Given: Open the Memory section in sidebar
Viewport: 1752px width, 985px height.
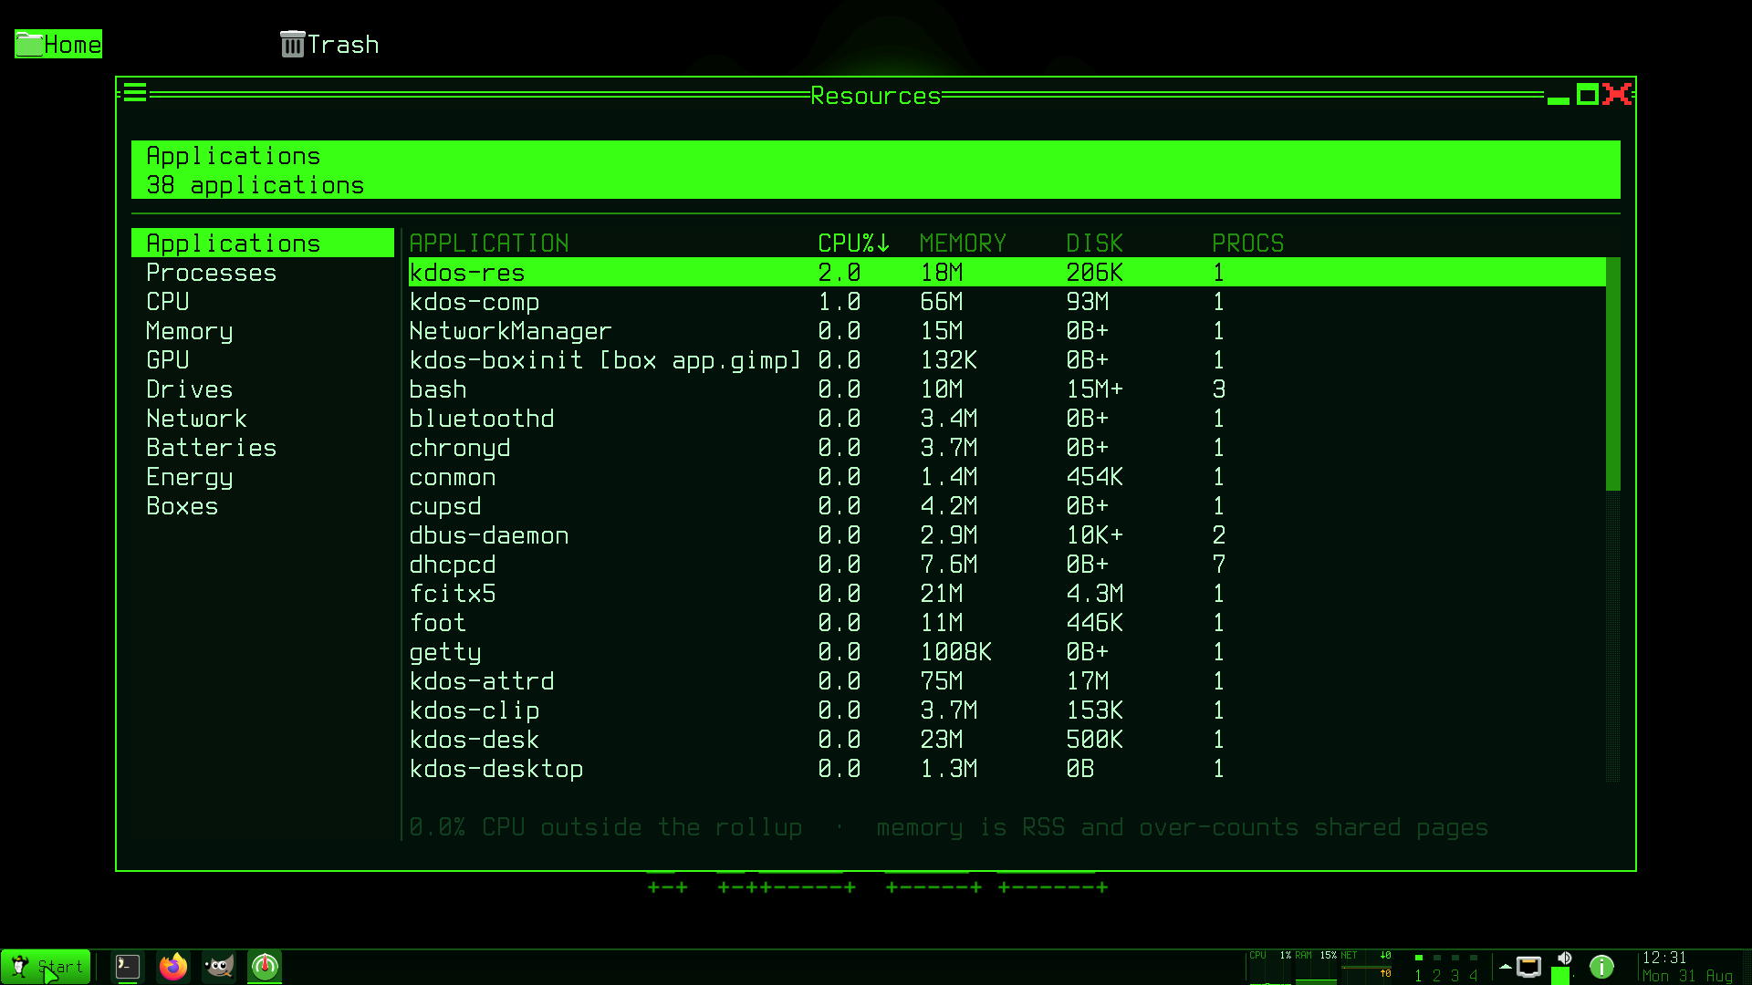Looking at the screenshot, I should point(263,330).
